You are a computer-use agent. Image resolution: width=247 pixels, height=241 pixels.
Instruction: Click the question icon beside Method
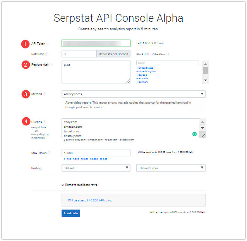click(45, 94)
